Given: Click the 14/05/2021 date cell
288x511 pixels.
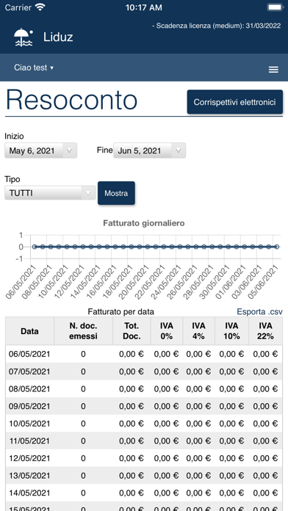Looking at the screenshot, I should 29,493.
